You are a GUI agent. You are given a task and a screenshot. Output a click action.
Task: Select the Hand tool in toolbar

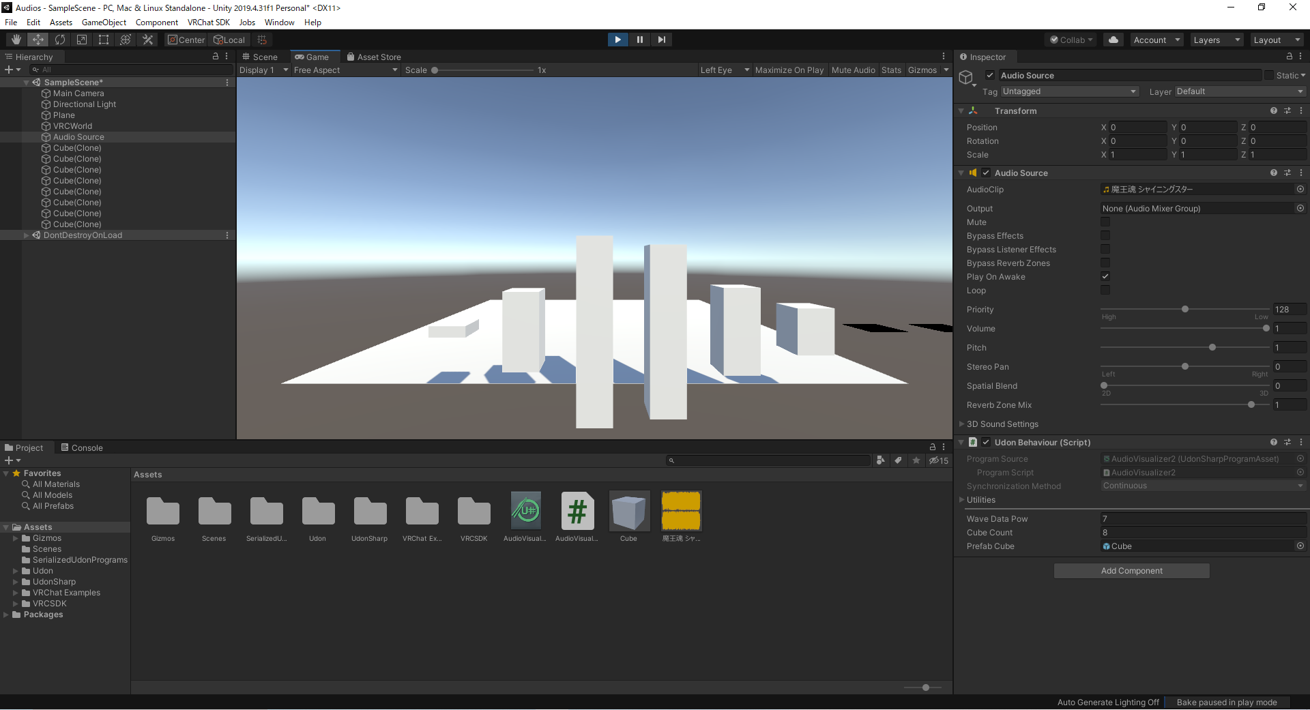click(16, 40)
